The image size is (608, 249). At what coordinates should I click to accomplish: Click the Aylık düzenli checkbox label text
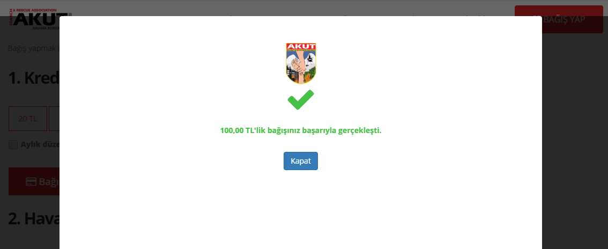[40, 145]
